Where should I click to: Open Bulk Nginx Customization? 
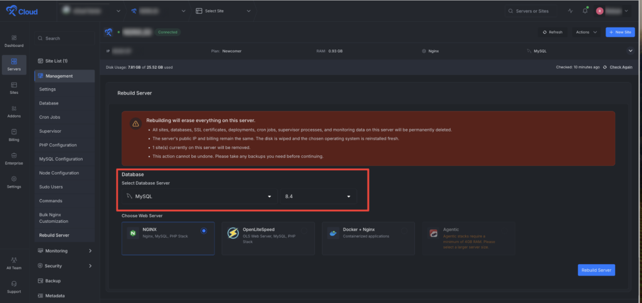[x=54, y=218]
